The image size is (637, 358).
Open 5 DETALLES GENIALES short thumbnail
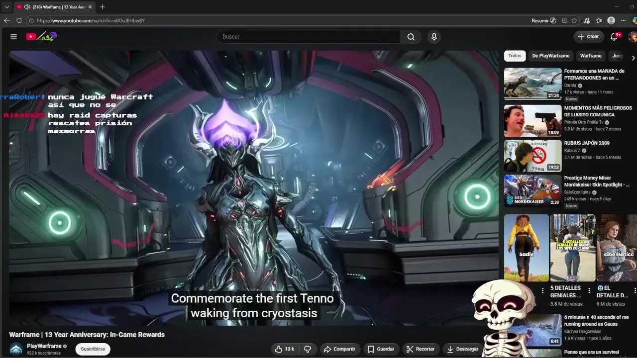click(x=573, y=248)
